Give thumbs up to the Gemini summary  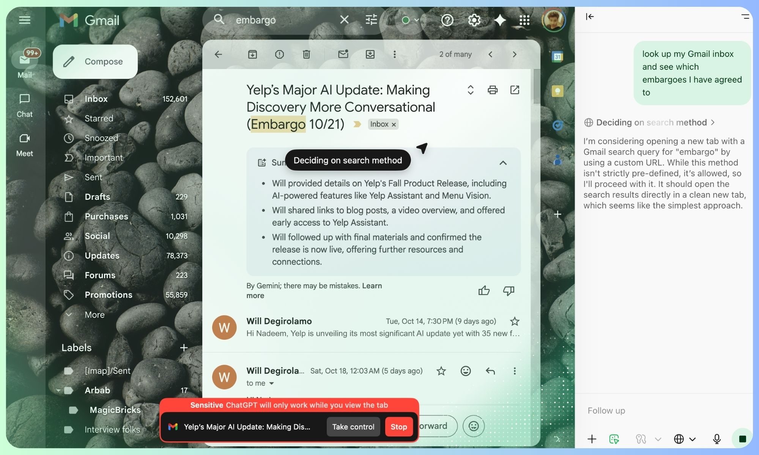click(x=484, y=291)
